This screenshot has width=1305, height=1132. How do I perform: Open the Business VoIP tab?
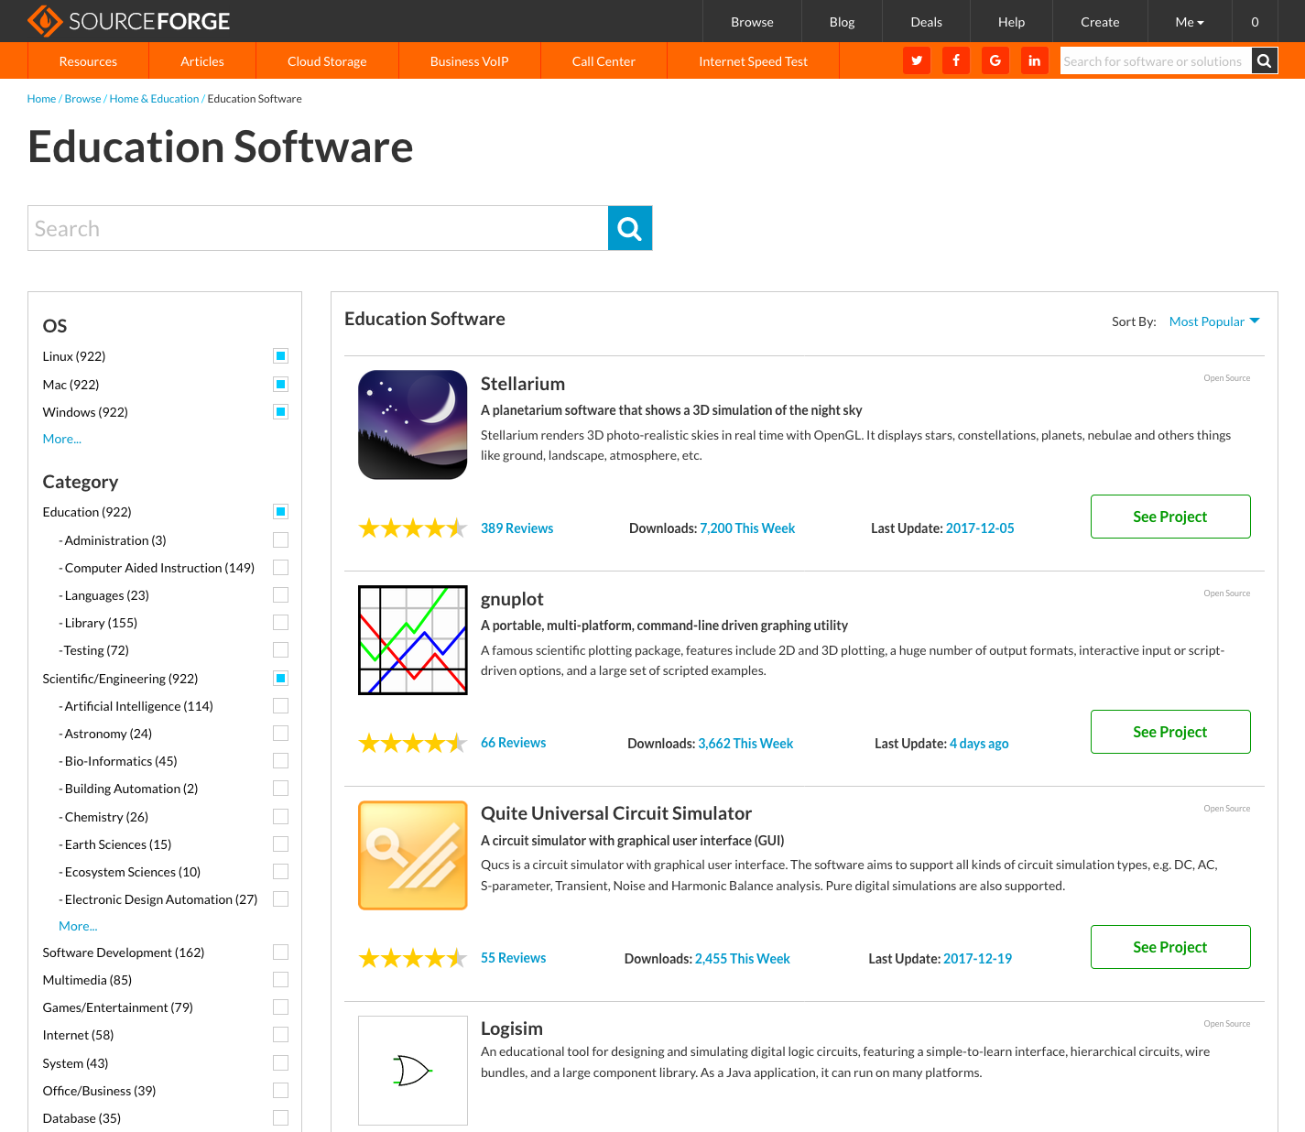pyautogui.click(x=469, y=61)
